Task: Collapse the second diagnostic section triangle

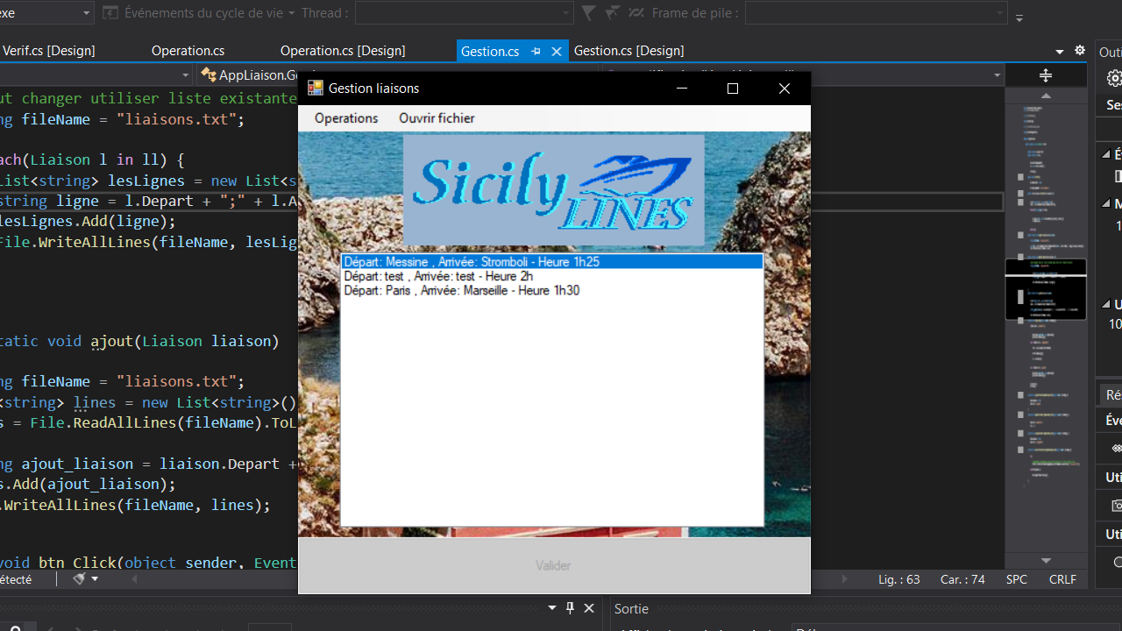Action: tap(1106, 203)
